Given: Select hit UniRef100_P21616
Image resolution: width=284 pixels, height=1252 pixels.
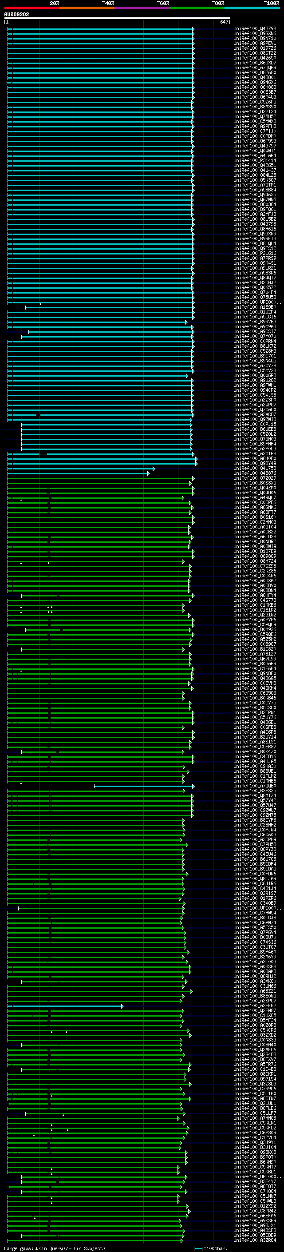Looking at the screenshot, I should [x=255, y=253].
